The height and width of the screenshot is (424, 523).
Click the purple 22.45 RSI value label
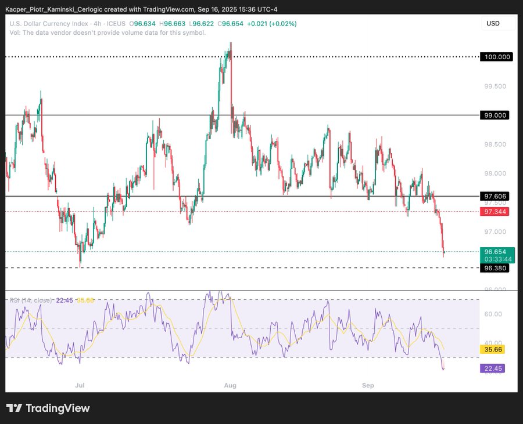pos(493,368)
